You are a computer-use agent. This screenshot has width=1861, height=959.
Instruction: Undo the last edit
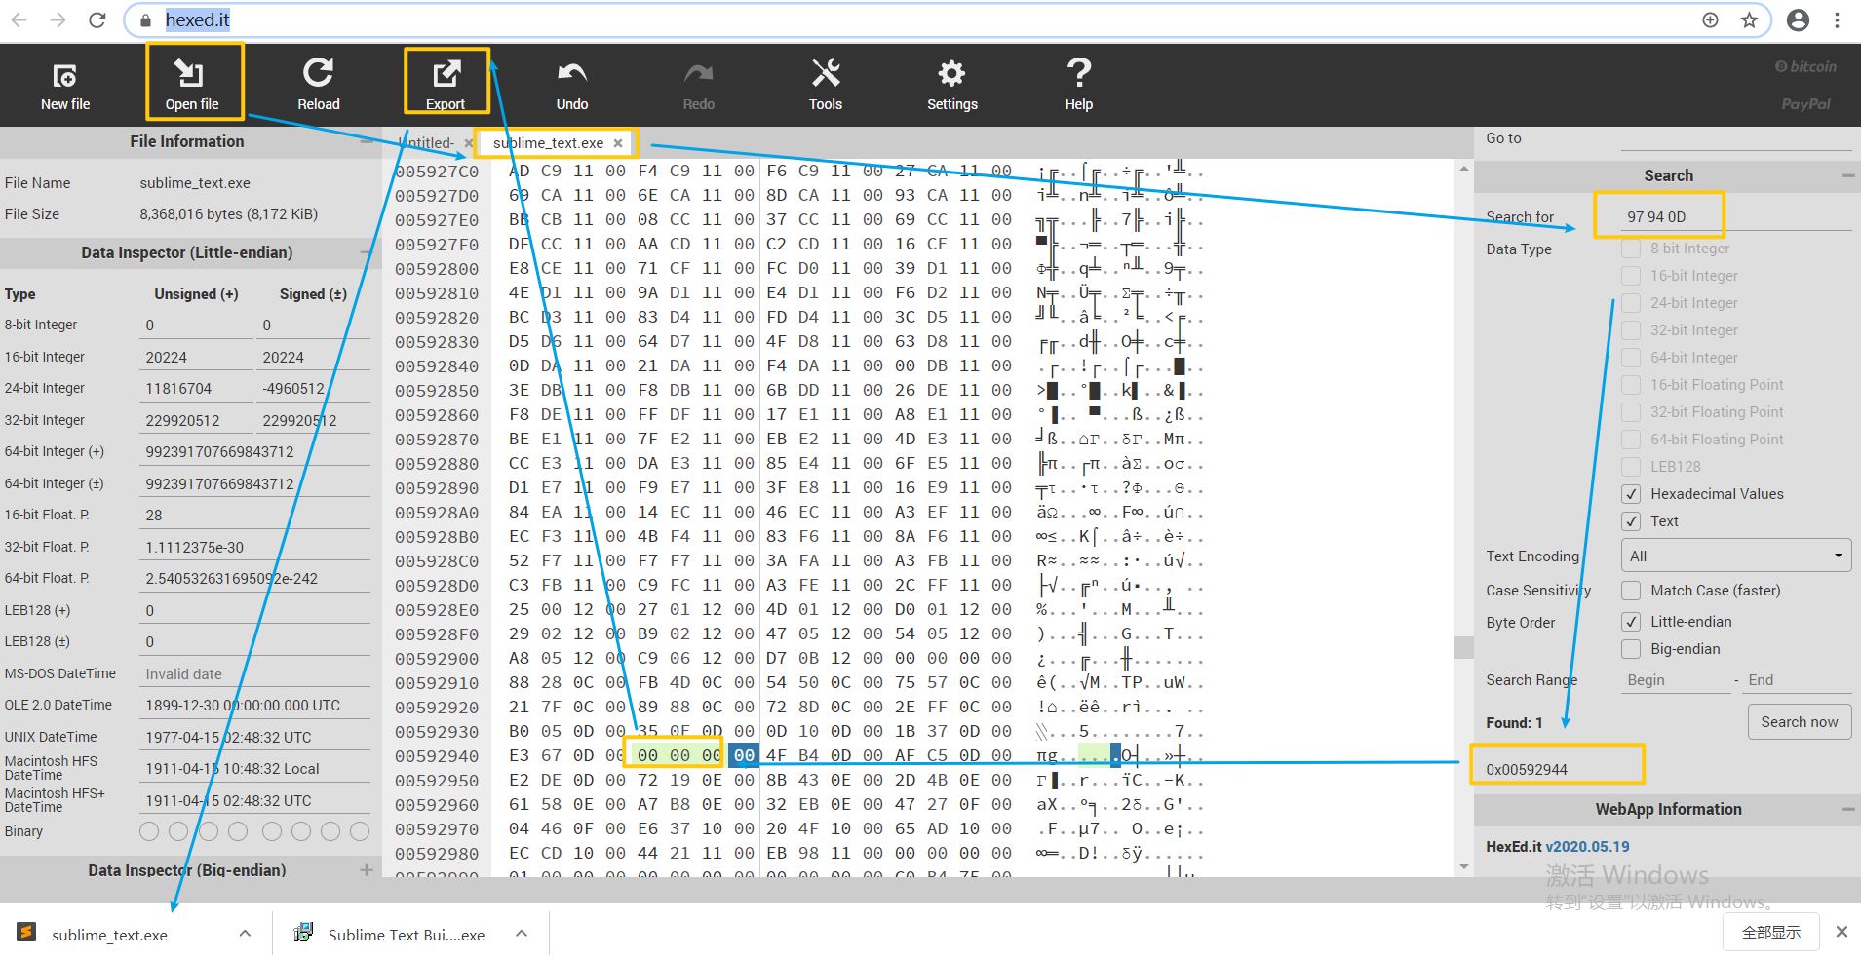(572, 85)
